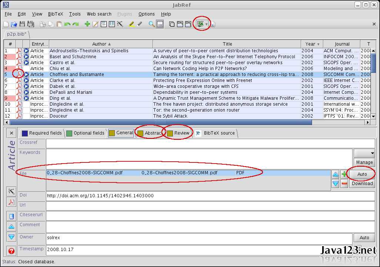Open keywords dropdown above Manage
The image size is (380, 267).
click(x=364, y=153)
